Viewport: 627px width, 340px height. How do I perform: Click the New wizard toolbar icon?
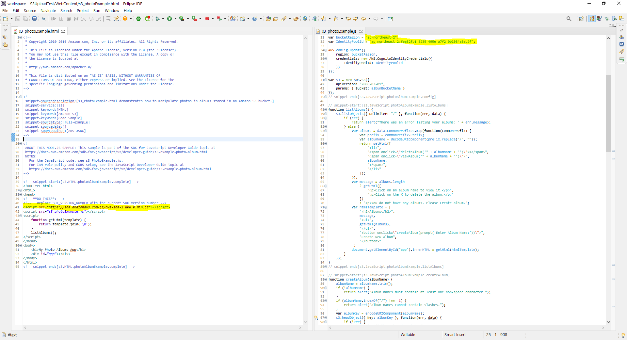(x=6, y=19)
